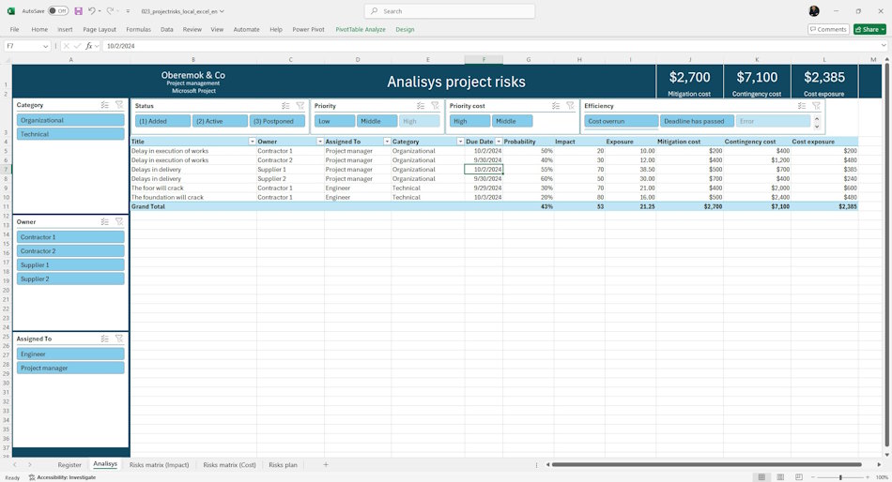Select Supplier 1 owner slicer item

coord(70,264)
